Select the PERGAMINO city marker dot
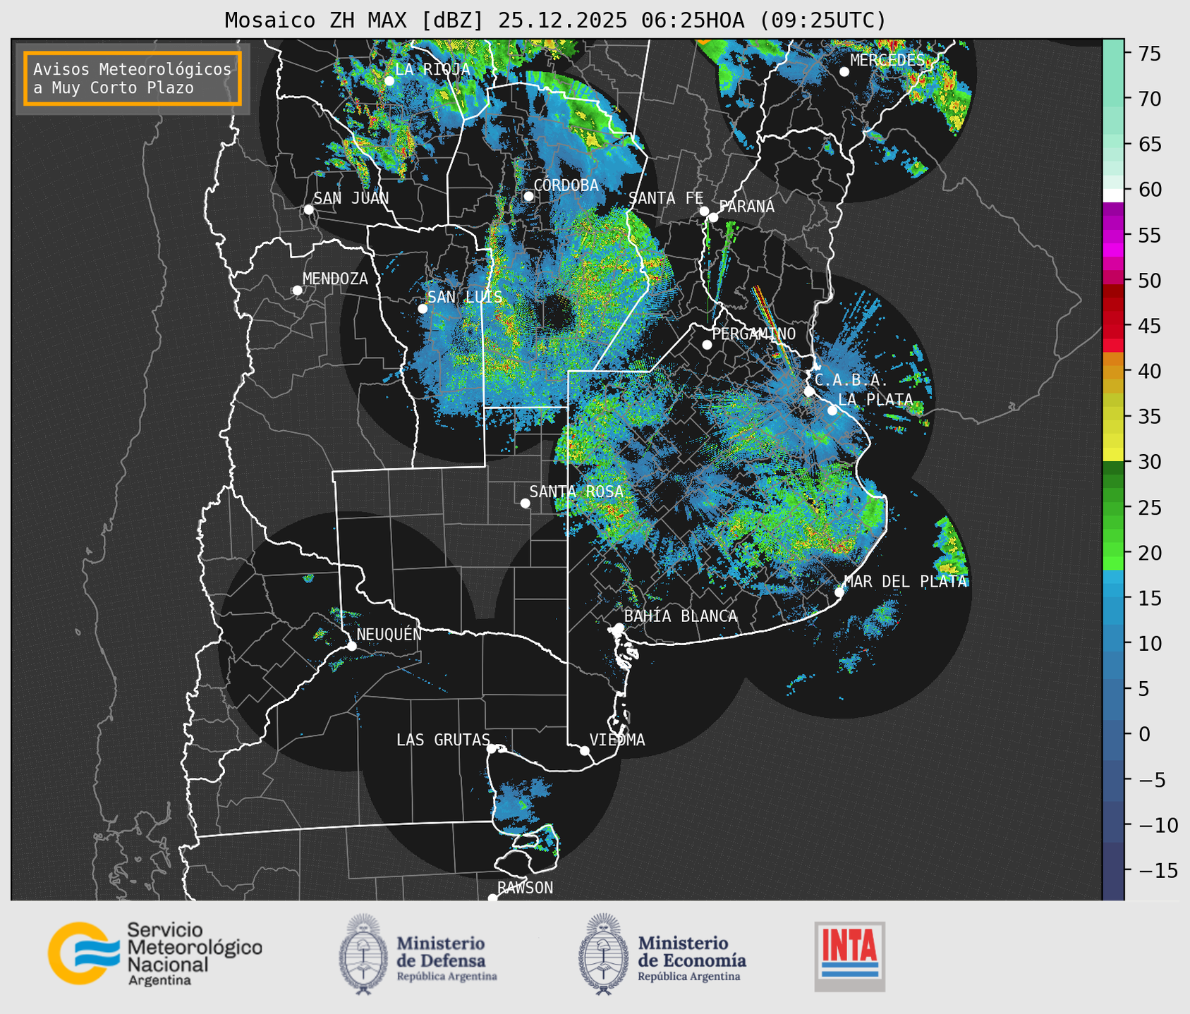The height and width of the screenshot is (1014, 1190). [707, 344]
